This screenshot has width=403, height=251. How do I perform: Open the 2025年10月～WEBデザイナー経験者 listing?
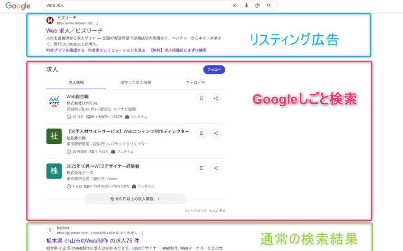(x=103, y=166)
